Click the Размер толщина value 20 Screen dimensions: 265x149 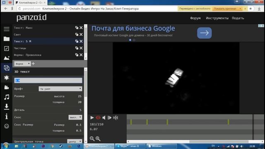(x=79, y=102)
